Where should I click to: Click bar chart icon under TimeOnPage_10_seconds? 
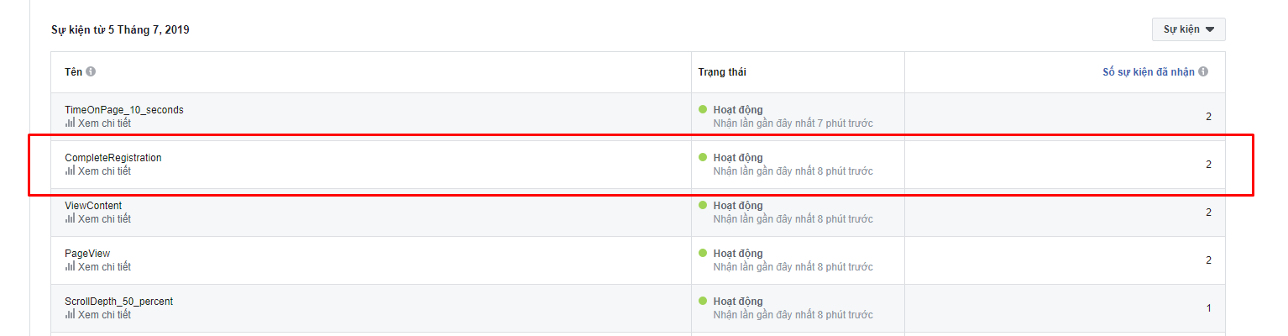tap(70, 123)
